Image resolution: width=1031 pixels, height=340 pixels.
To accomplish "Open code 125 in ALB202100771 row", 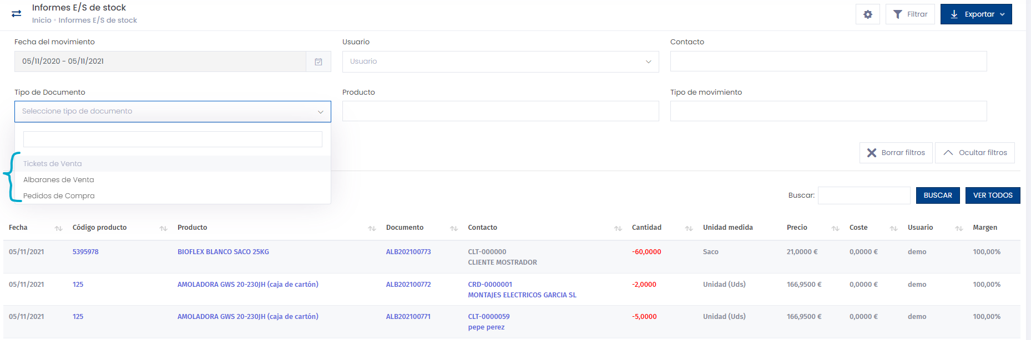I will click(x=78, y=317).
